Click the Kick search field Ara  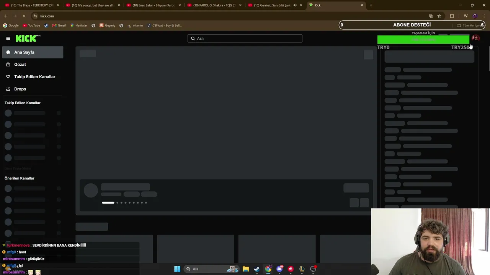245,39
